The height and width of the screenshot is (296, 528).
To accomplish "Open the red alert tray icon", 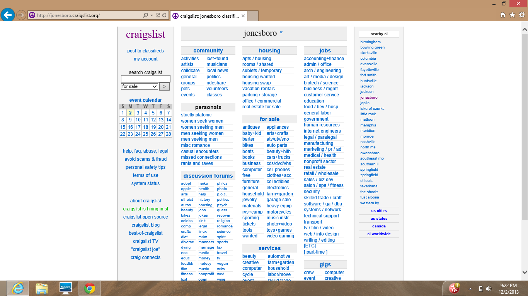I will tap(454, 288).
